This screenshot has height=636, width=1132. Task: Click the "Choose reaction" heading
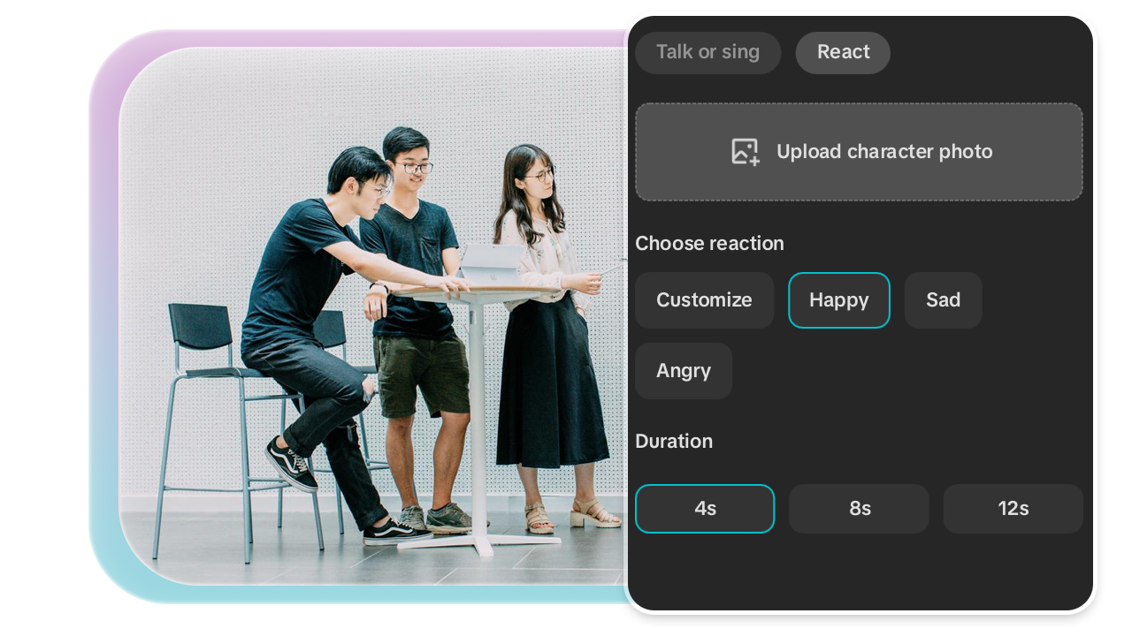[709, 243]
